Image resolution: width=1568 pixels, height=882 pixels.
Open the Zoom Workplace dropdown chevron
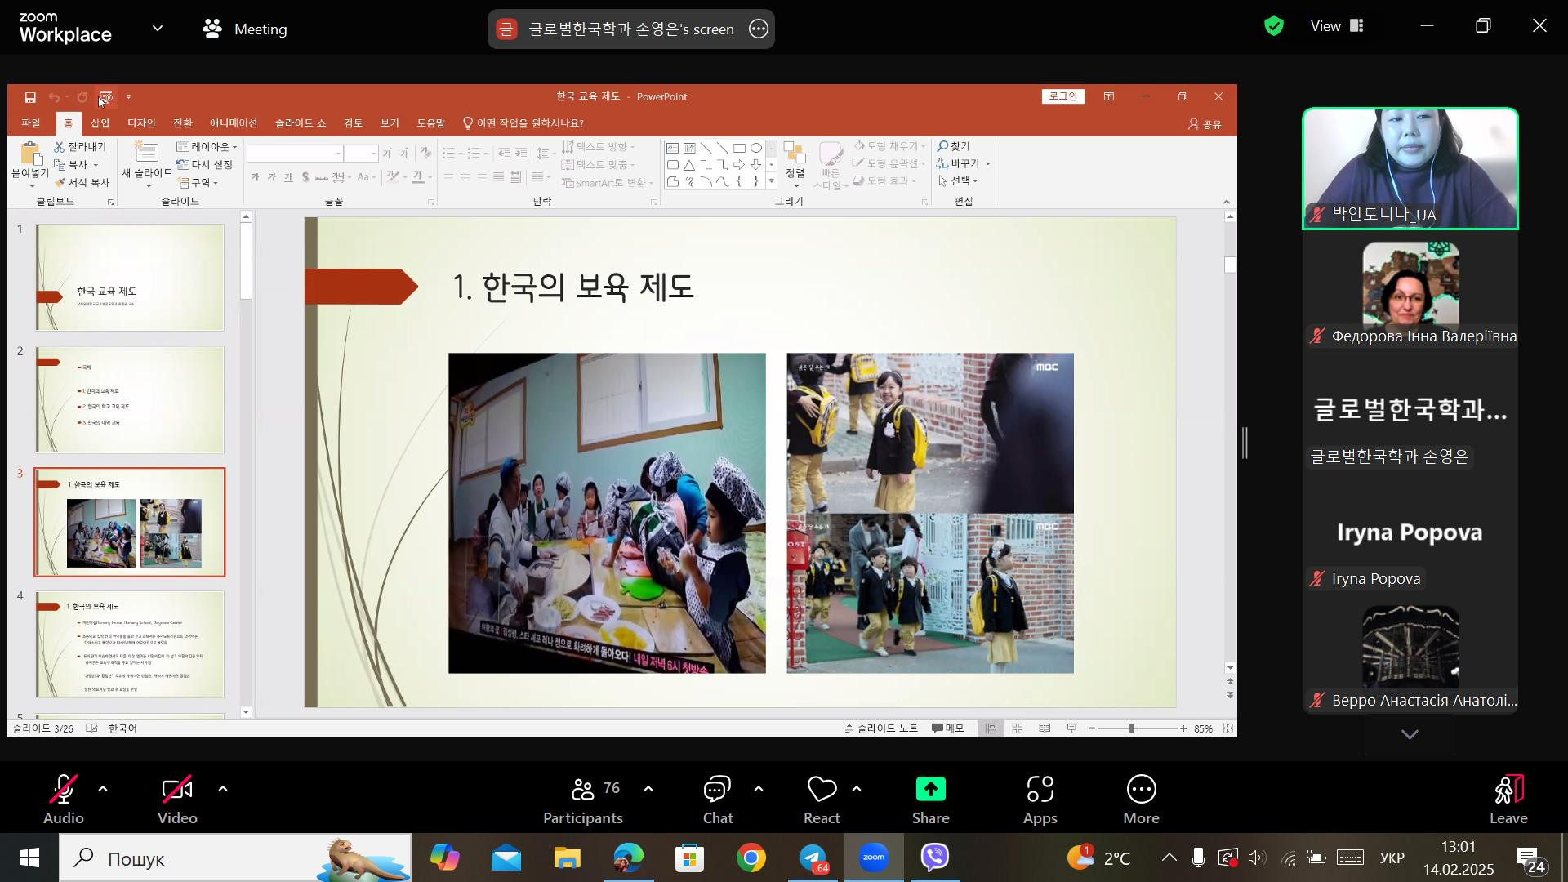tap(158, 29)
